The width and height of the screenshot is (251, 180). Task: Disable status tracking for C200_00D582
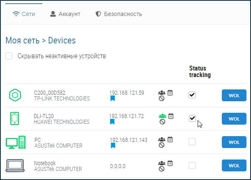click(192, 95)
